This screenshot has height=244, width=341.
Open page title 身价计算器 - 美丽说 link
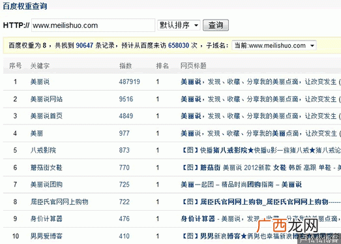click(261, 219)
